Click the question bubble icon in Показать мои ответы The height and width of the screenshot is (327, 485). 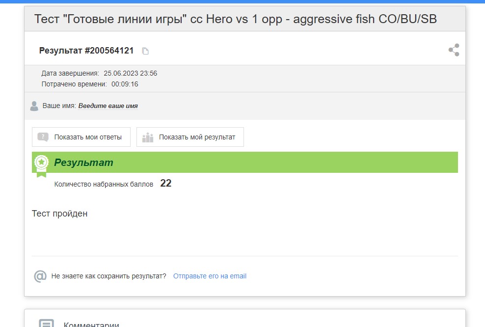click(x=43, y=137)
